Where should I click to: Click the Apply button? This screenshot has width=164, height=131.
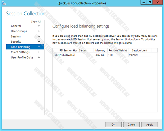150,124
